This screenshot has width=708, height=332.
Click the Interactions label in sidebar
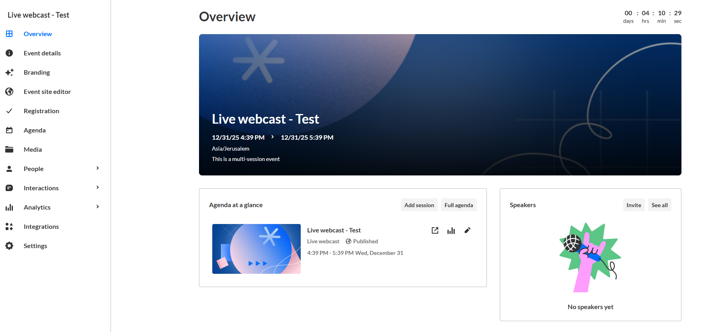[41, 188]
